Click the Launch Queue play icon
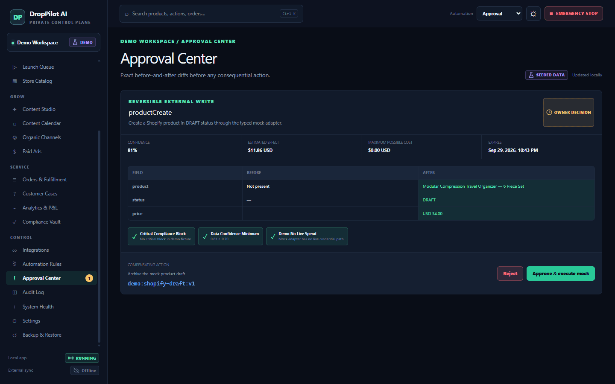 pyautogui.click(x=15, y=67)
